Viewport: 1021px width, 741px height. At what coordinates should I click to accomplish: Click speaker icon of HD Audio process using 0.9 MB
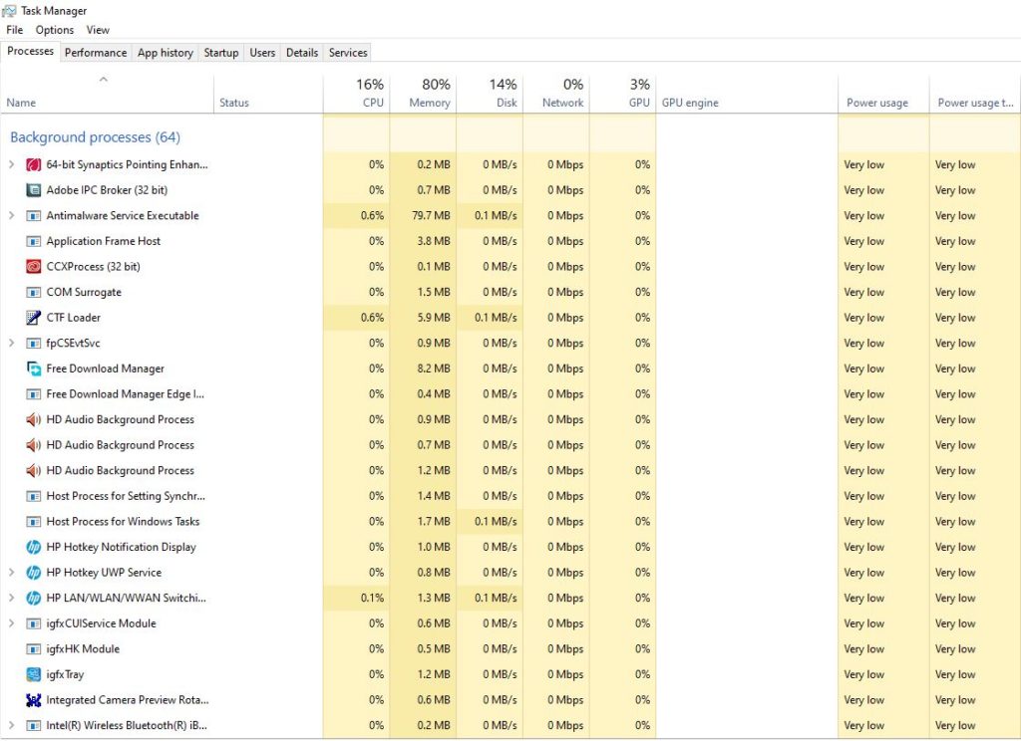click(x=33, y=419)
